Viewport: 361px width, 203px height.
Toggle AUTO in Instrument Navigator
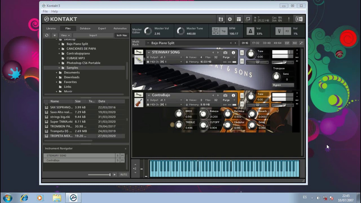click(x=124, y=175)
